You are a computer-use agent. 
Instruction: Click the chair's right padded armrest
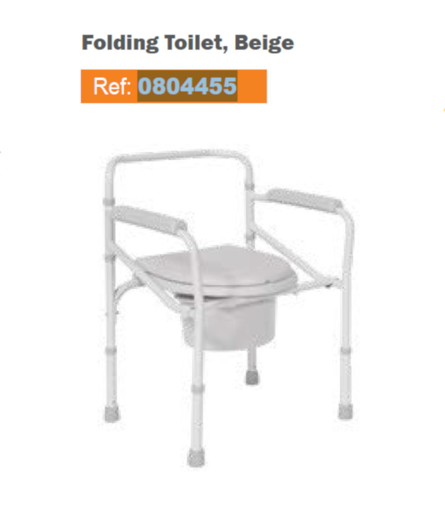[304, 200]
